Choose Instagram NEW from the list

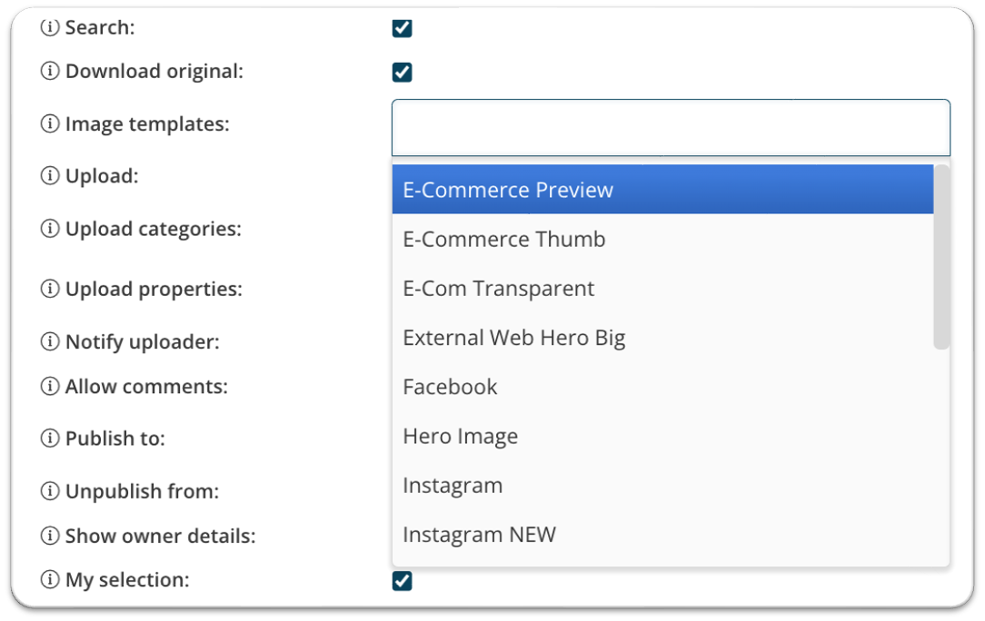[662, 535]
